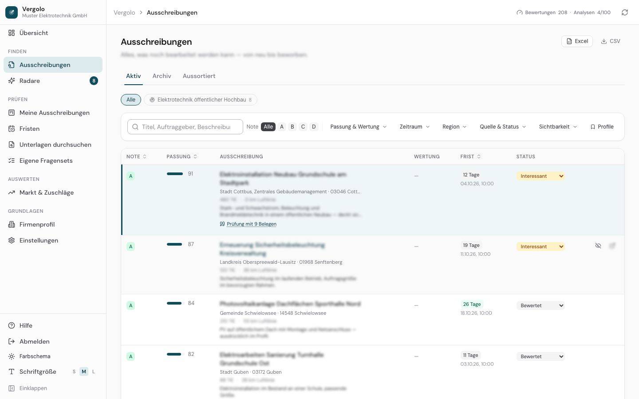Set Schriftgröße to S
This screenshot has width=639, height=399.
(74, 372)
